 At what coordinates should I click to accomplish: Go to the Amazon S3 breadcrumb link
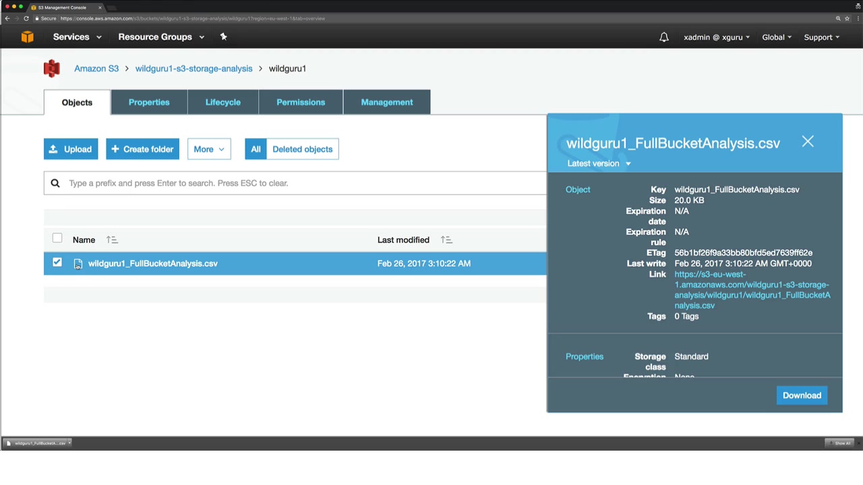(x=96, y=69)
